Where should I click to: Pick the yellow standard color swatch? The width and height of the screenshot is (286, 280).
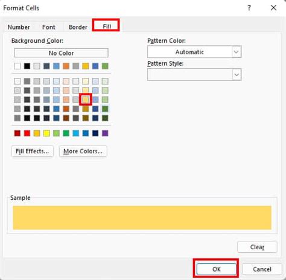tap(46, 133)
